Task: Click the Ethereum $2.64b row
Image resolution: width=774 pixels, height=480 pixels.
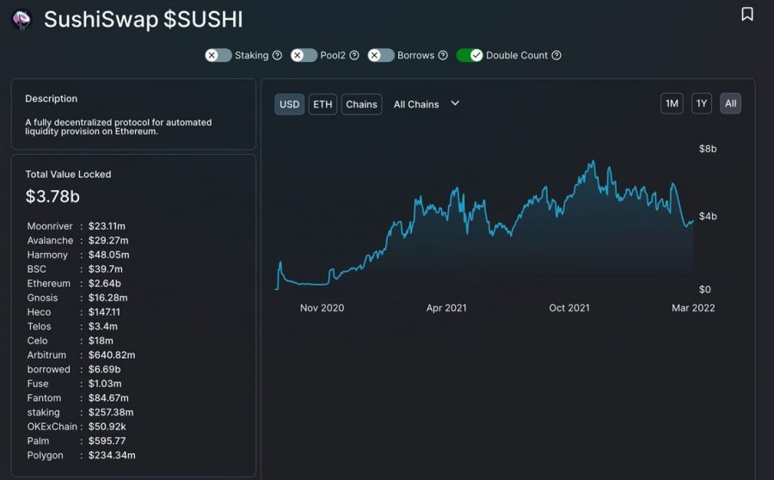Action: click(74, 284)
